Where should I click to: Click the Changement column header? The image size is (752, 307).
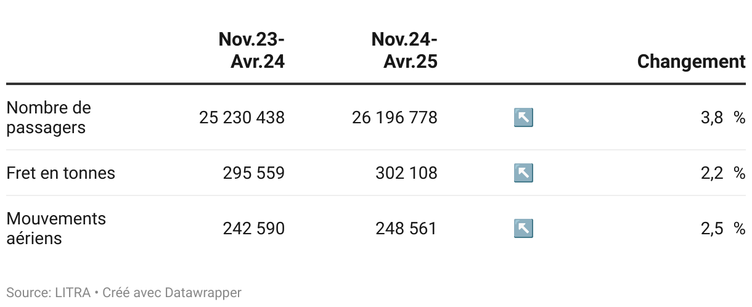coord(691,62)
